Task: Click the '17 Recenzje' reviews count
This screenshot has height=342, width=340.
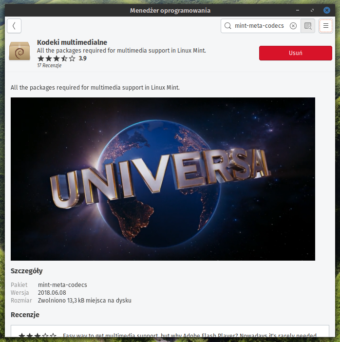Action: coord(49,65)
